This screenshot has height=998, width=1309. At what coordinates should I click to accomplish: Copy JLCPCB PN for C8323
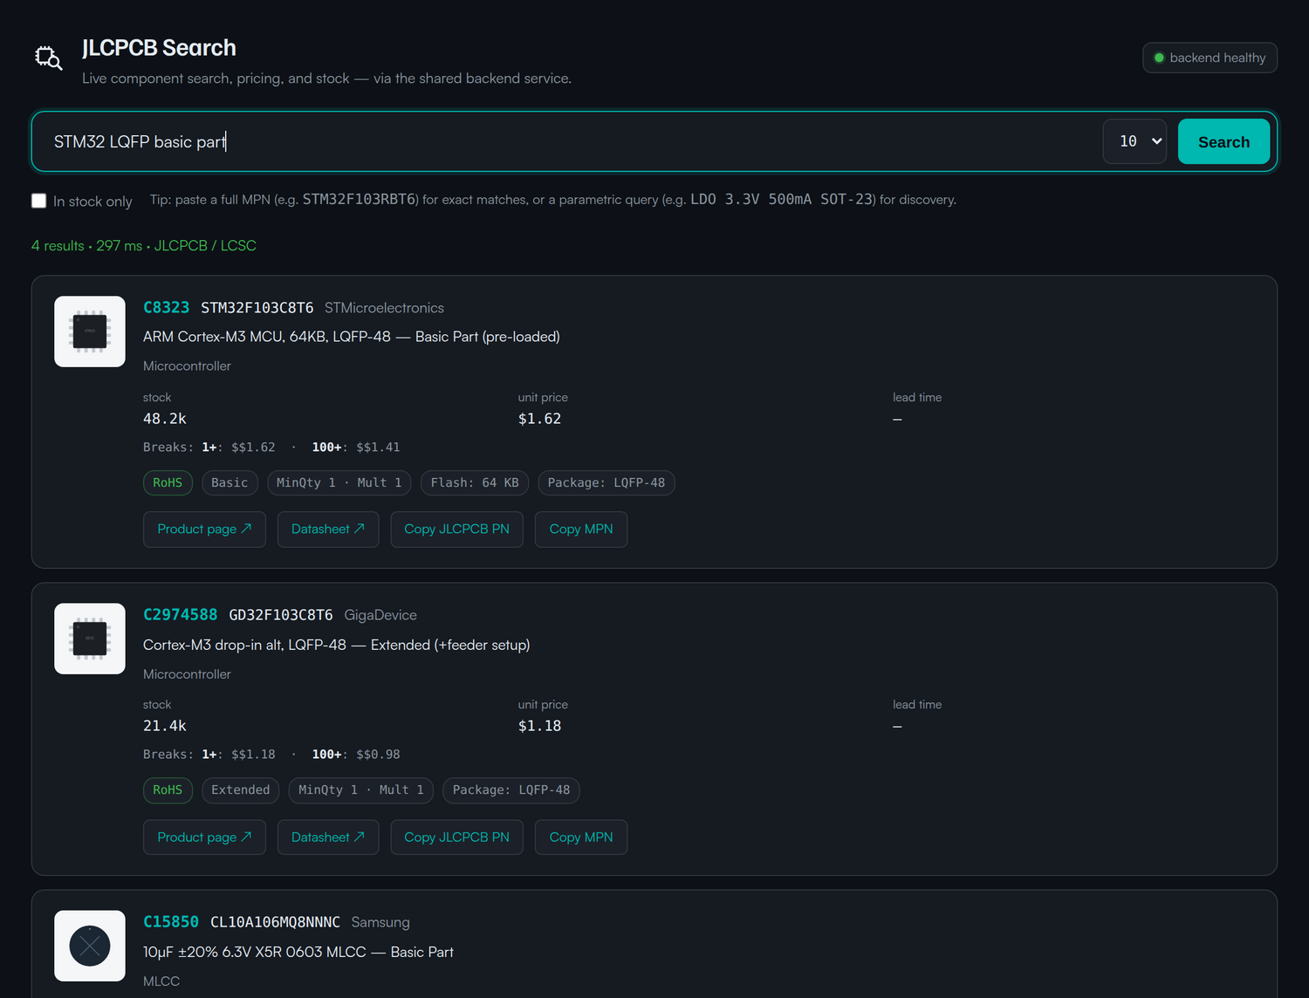[x=456, y=530]
